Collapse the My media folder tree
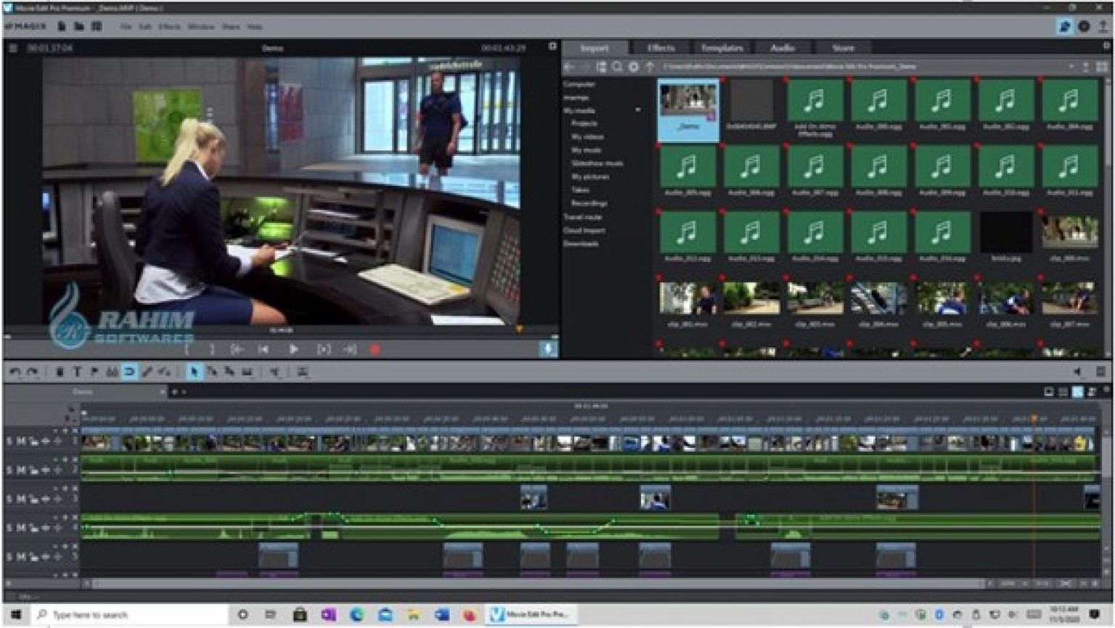Screen dimensions: 1115x628 (638, 110)
